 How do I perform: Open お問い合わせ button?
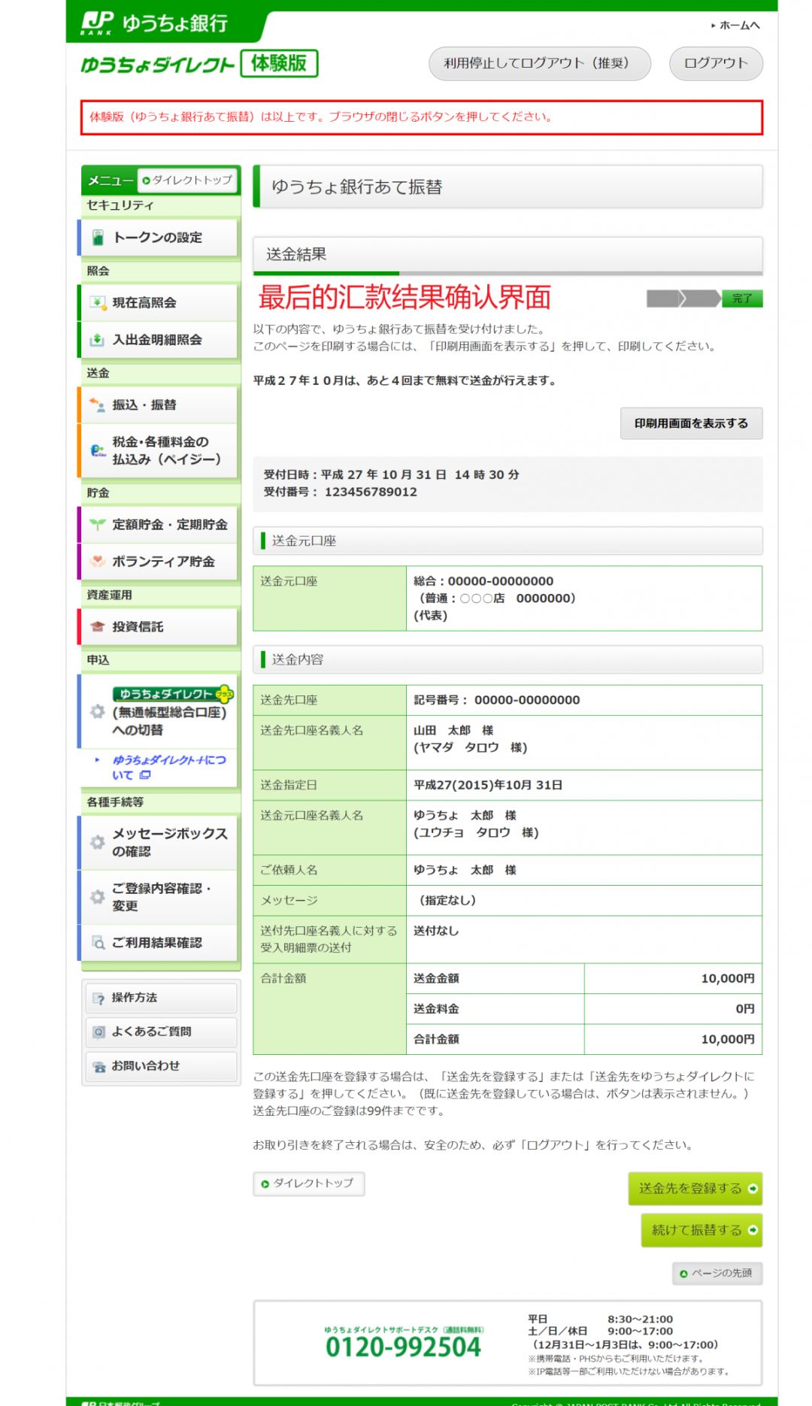[x=161, y=1067]
